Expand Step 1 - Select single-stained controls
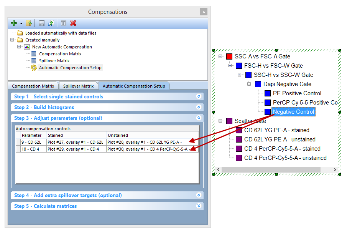The image size is (347, 234). coord(199,96)
